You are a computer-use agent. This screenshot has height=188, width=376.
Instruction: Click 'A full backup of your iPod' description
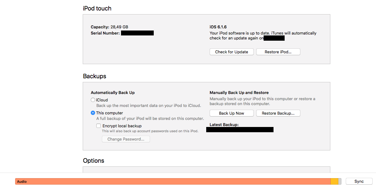(150, 119)
